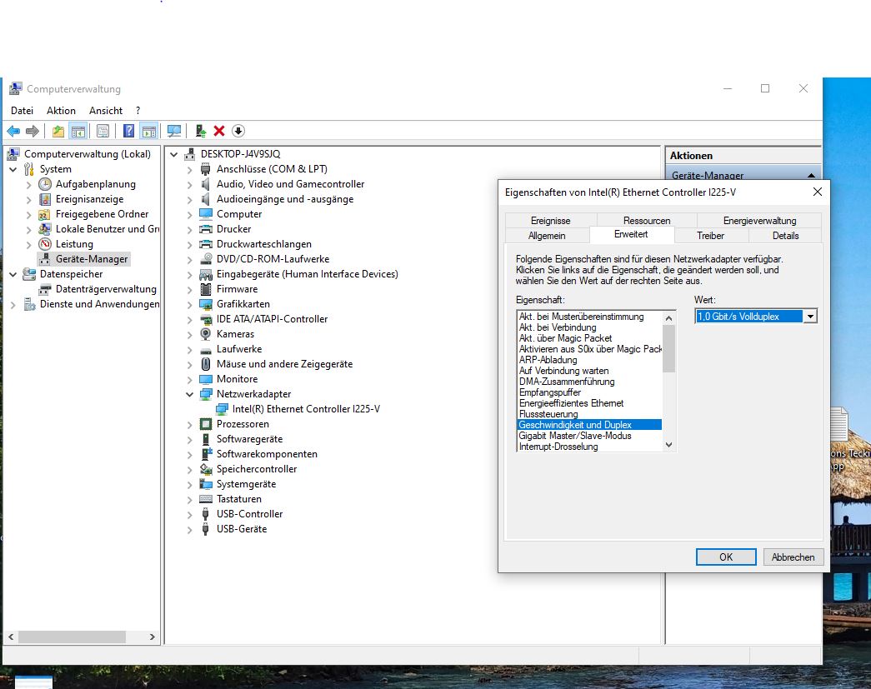
Task: Open the Aktion menu
Action: (x=61, y=111)
